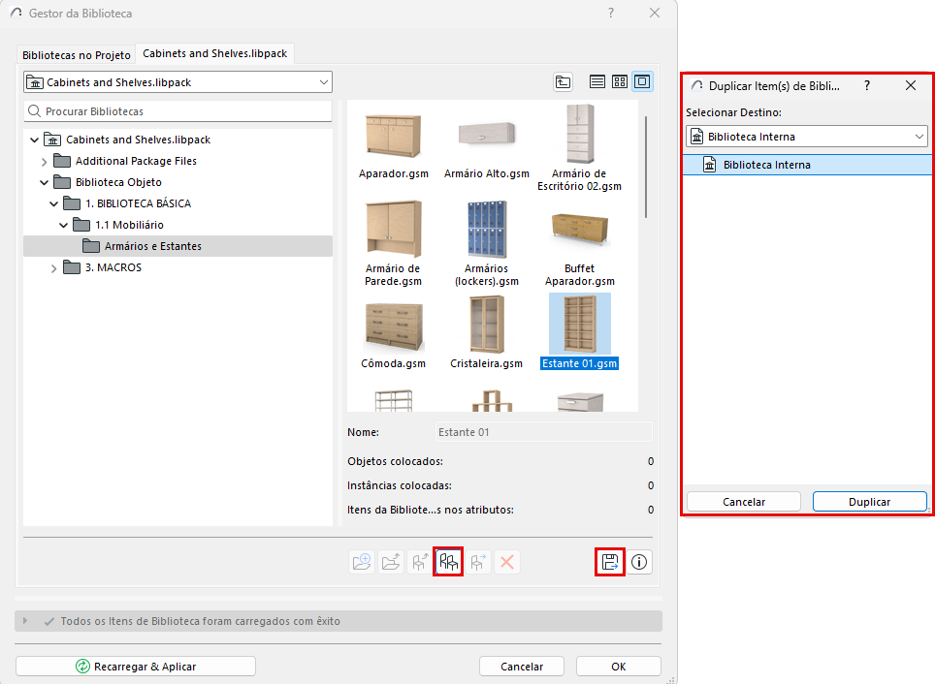935x684 pixels.
Task: Switch to list view icon
Action: [x=596, y=81]
